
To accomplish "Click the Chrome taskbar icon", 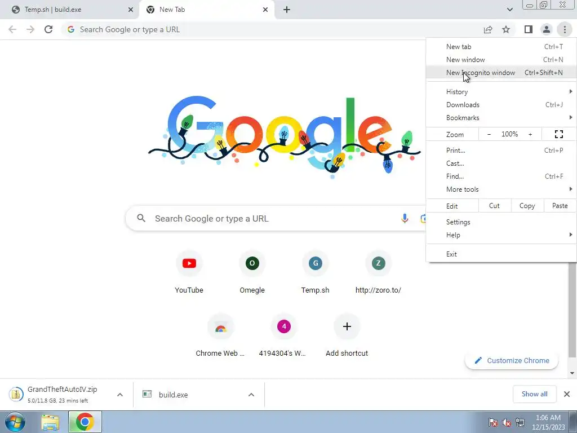I will point(85,422).
